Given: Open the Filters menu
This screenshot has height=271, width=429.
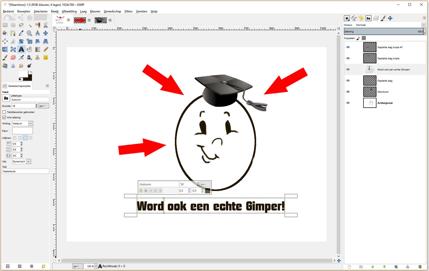Looking at the screenshot, I should point(128,11).
